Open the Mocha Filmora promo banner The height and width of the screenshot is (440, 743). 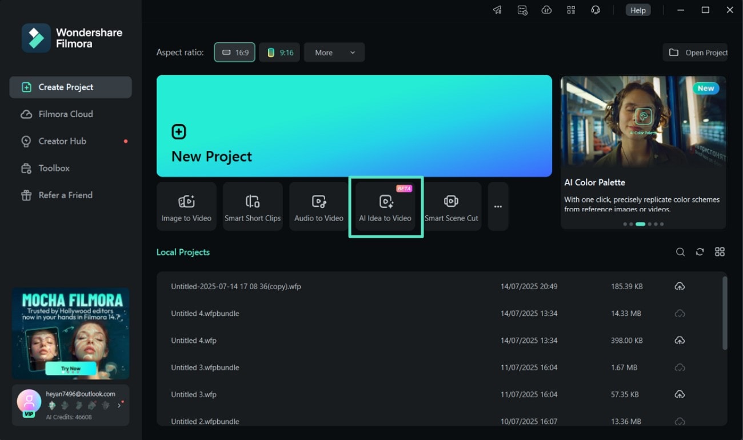71,333
